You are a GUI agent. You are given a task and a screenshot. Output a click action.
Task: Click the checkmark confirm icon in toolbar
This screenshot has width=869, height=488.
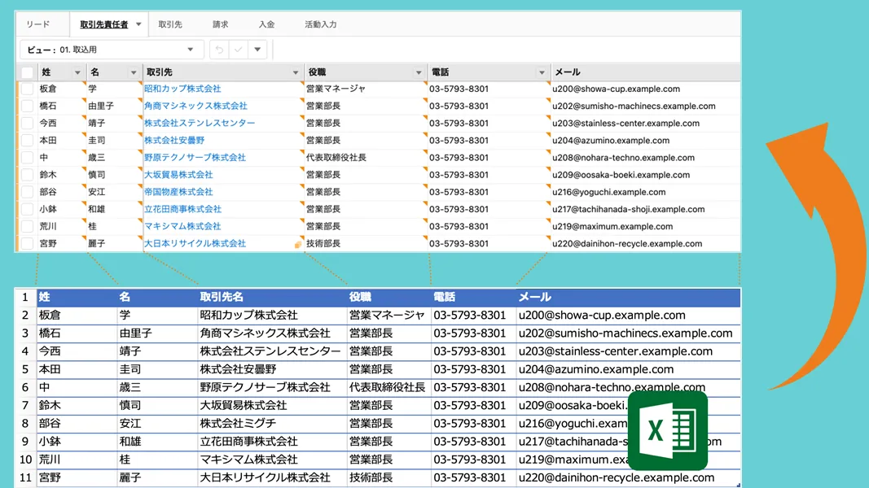click(x=239, y=50)
